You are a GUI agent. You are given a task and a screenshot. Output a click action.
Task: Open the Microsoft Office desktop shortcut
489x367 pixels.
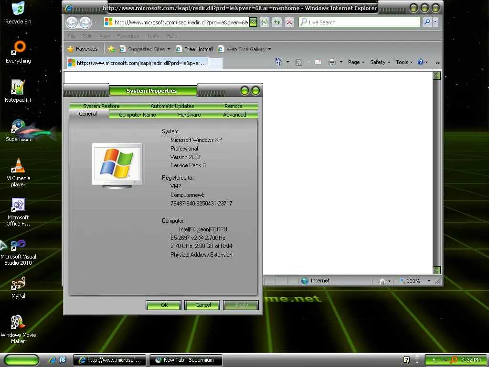[18, 212]
